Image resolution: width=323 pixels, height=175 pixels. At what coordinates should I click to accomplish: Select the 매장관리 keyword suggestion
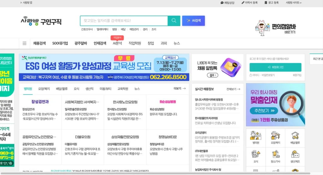click(x=134, y=29)
